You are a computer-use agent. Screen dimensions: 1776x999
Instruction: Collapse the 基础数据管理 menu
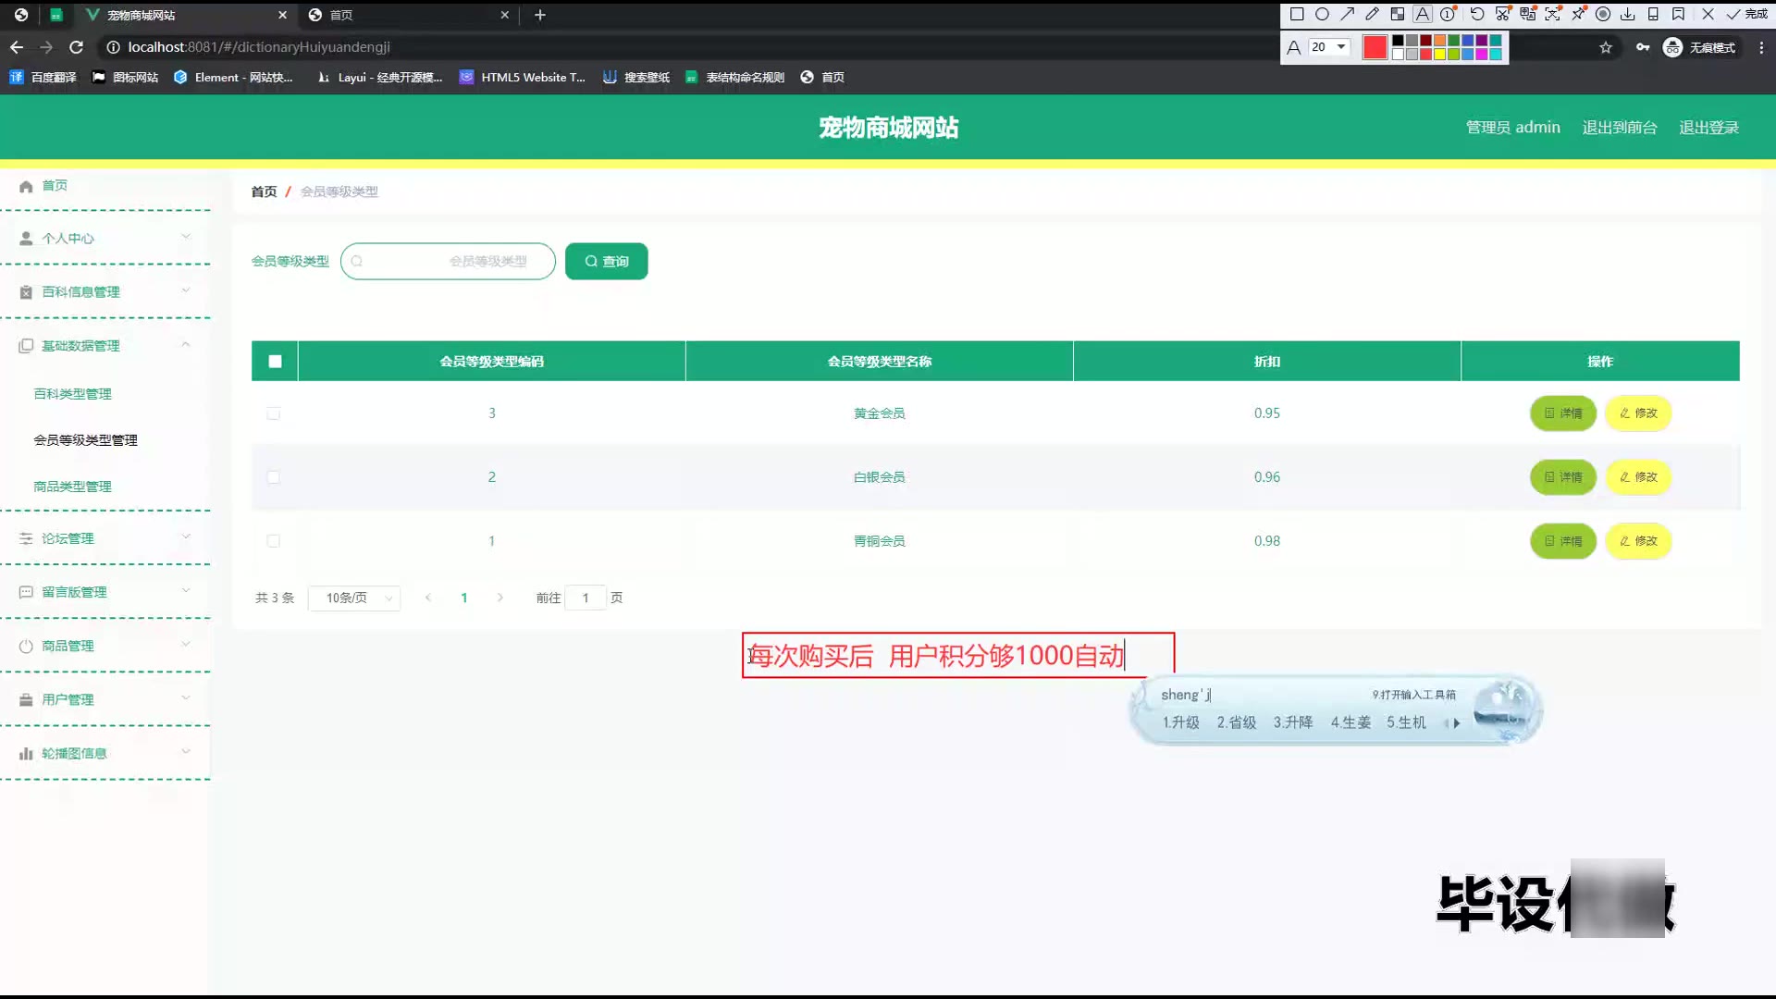pyautogui.click(x=105, y=345)
